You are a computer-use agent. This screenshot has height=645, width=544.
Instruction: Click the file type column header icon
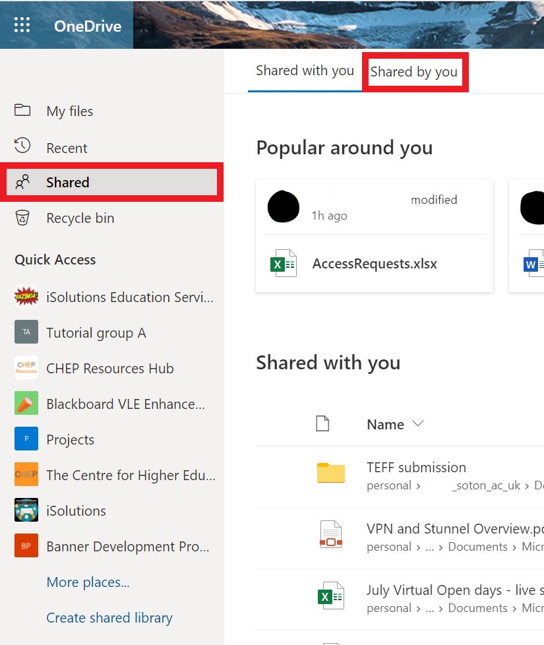(322, 424)
